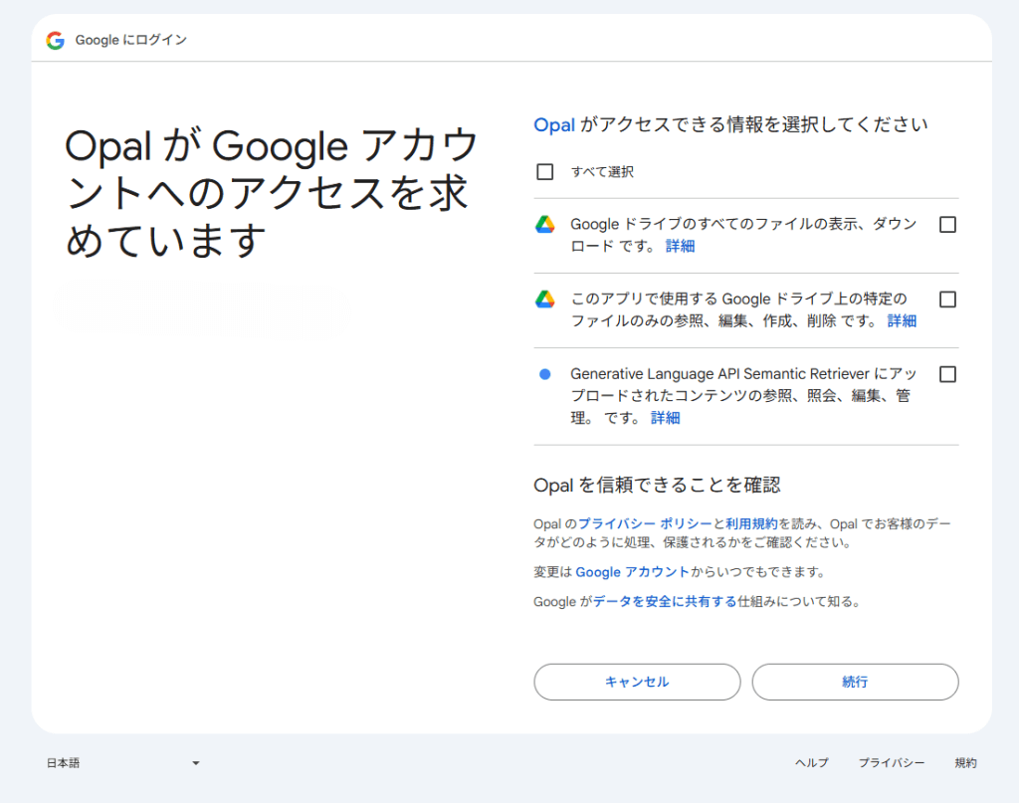1019x803 pixels.
Task: Click the キャンセル button
Action: [637, 682]
